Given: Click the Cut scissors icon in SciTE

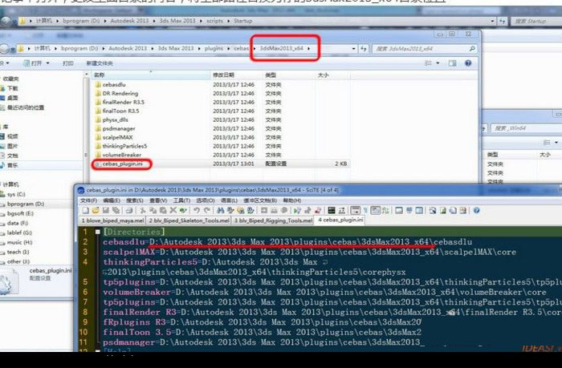Looking at the screenshot, I should [143, 211].
